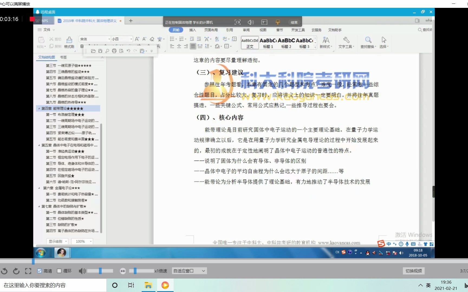The height and width of the screenshot is (292, 468).
Task: Select justified alignment icon
Action: [193, 46]
